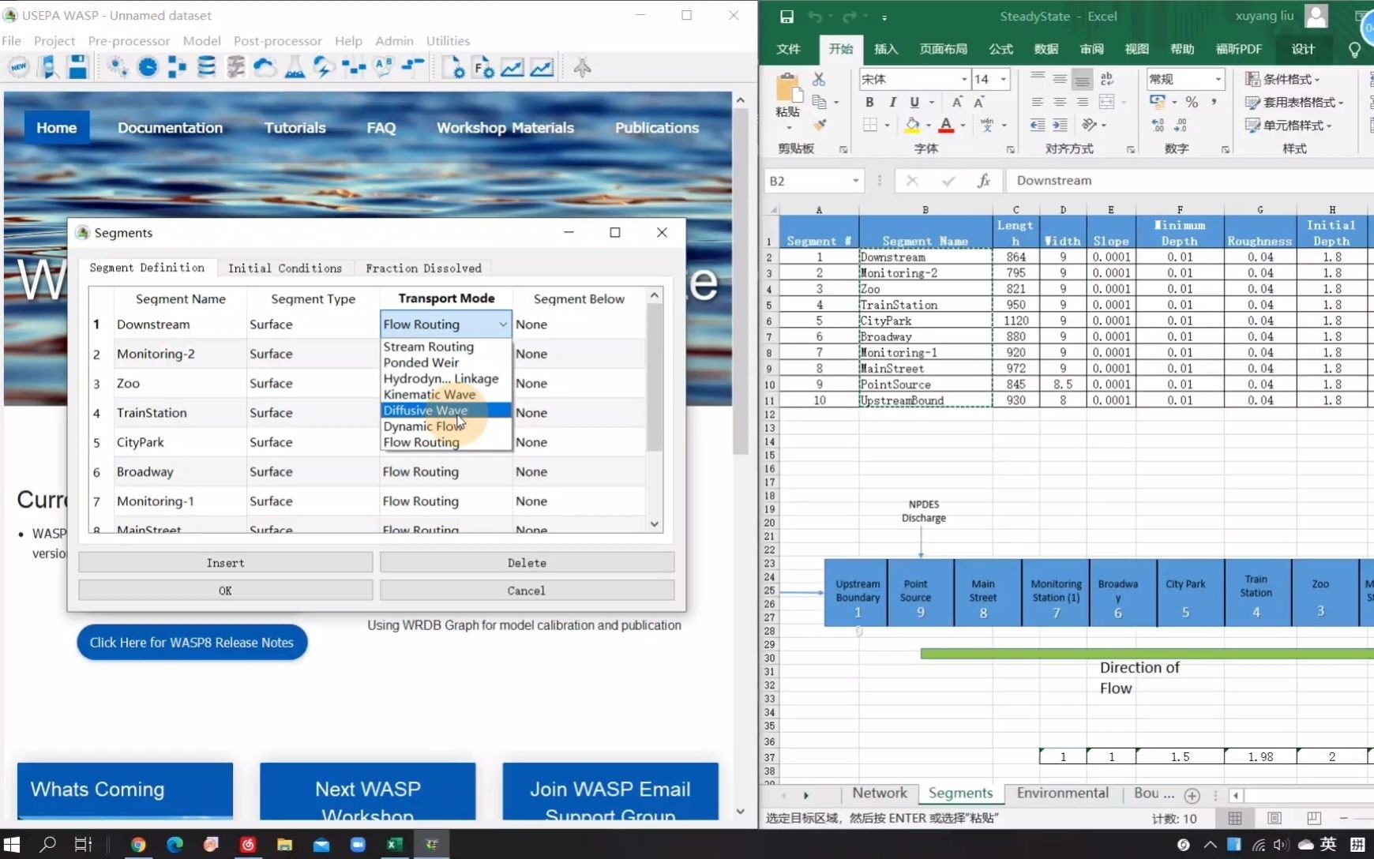Open the Pre-processor menu in WASP
The height and width of the screenshot is (859, 1374).
click(x=129, y=41)
